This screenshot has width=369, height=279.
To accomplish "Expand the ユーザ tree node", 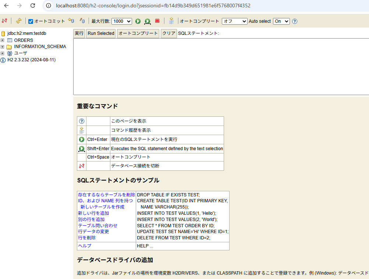I will click(3, 53).
